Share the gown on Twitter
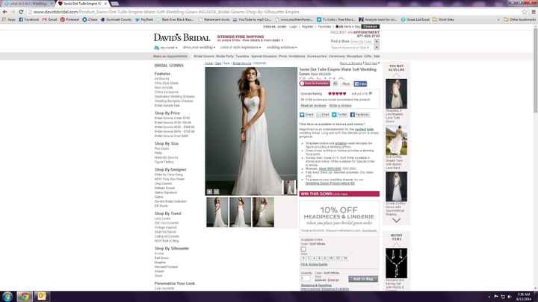 [x=339, y=115]
